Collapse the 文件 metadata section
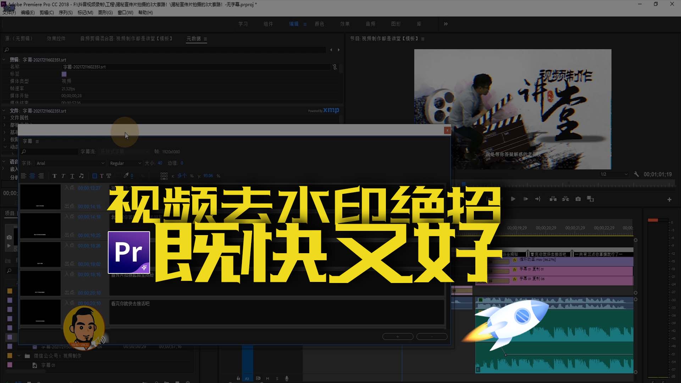 pyautogui.click(x=4, y=111)
